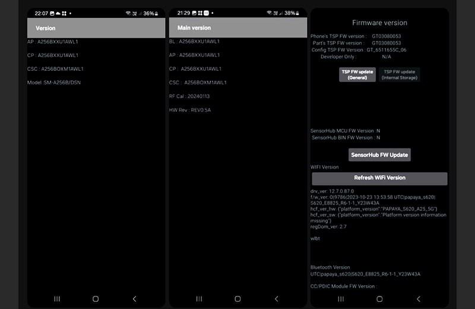475x309 pixels.
Task: Tap the recents icon on the Main version screen
Action: click(x=199, y=299)
